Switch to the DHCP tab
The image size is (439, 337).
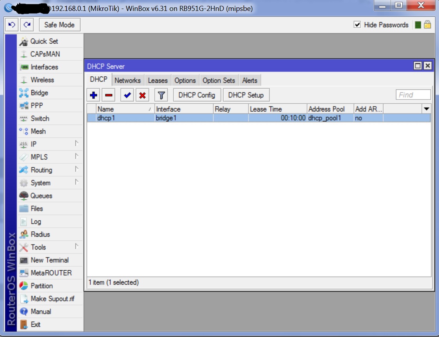pos(98,80)
